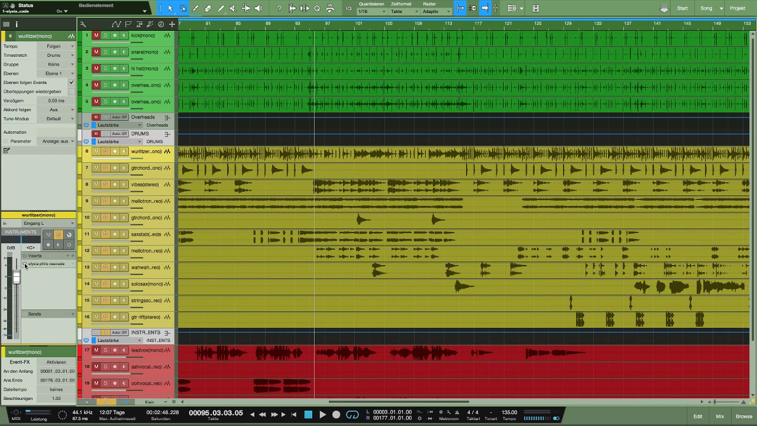Click the record button in transport
757x426 pixels.
pyautogui.click(x=336, y=415)
